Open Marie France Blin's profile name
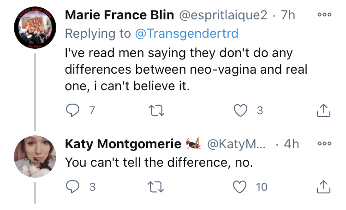Screen dimensions: 346x210 point(119,15)
